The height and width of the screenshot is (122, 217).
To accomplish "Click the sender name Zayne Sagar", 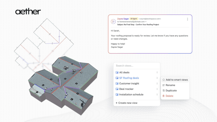I will [x=123, y=19].
